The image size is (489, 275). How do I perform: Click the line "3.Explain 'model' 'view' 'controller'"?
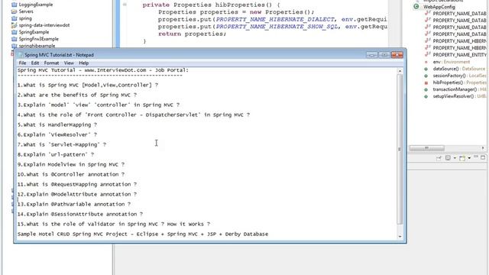[99, 105]
